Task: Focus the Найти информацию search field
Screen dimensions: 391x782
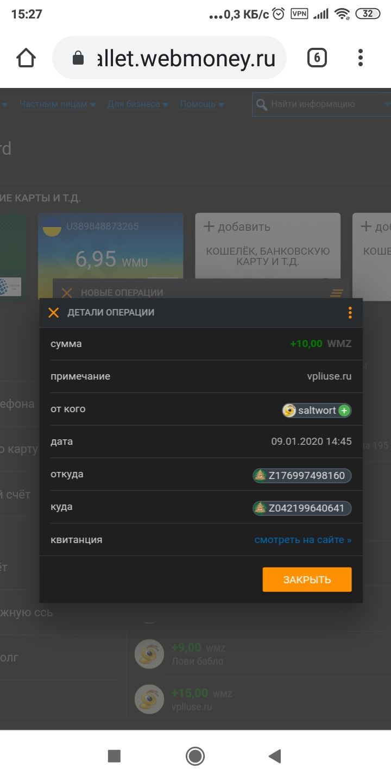Action: (321, 104)
